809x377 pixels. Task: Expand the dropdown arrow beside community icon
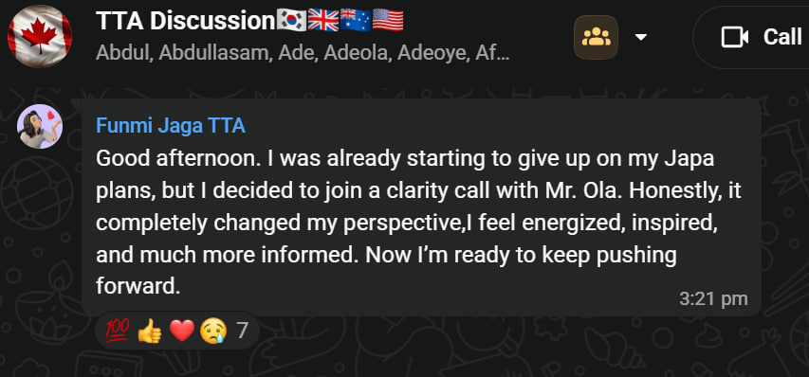click(x=641, y=37)
